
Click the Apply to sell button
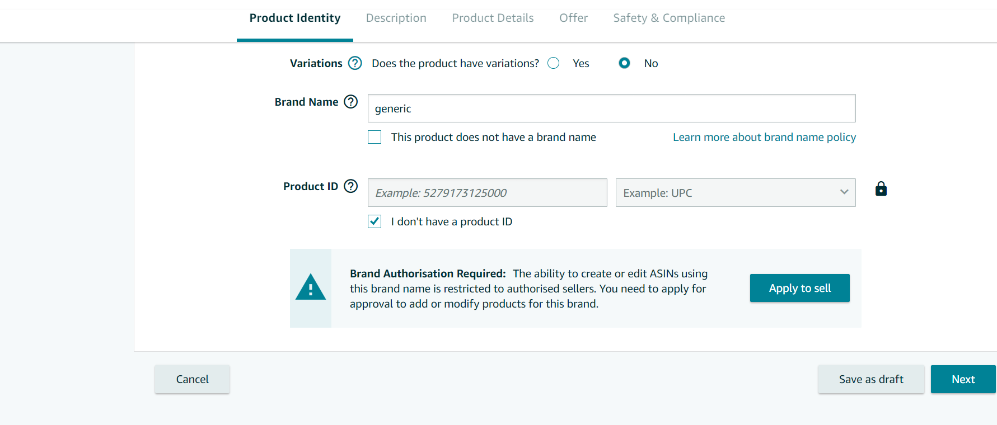coord(800,288)
